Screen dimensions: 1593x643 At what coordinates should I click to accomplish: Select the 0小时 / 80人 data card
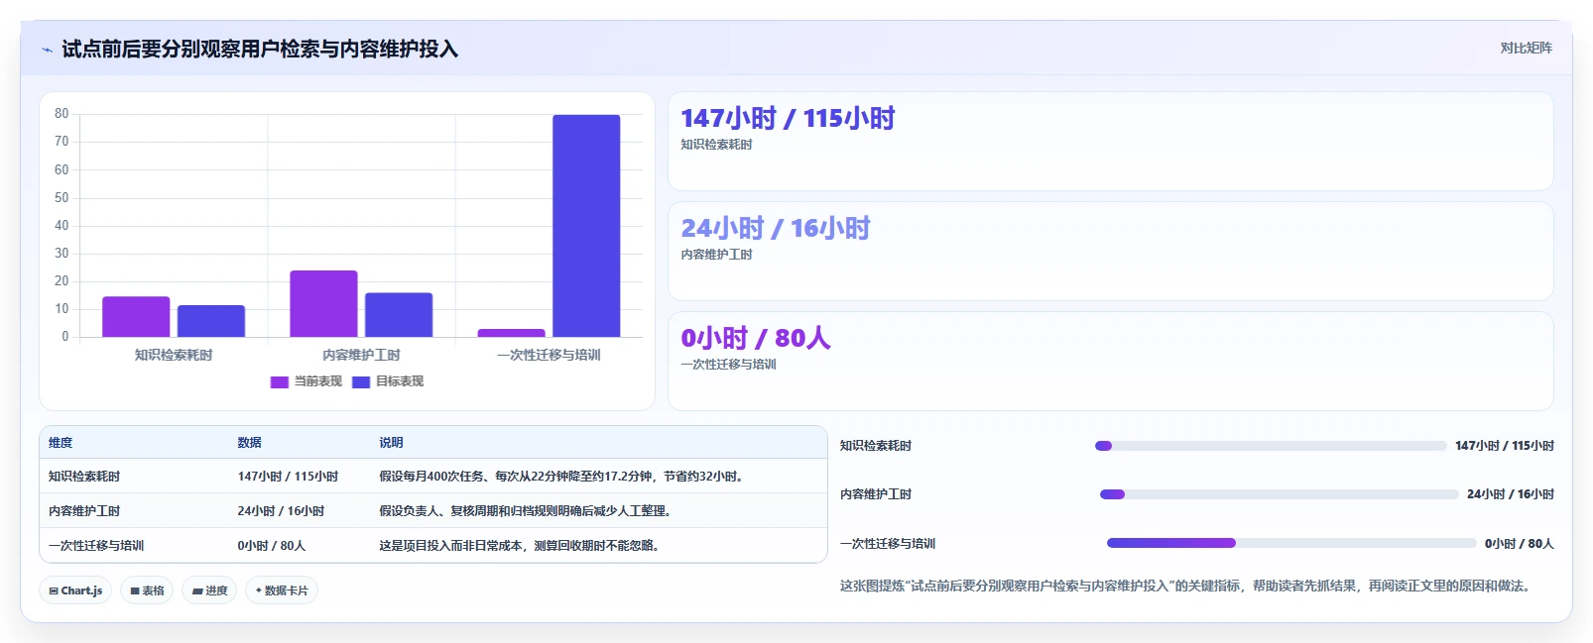coord(1111,362)
